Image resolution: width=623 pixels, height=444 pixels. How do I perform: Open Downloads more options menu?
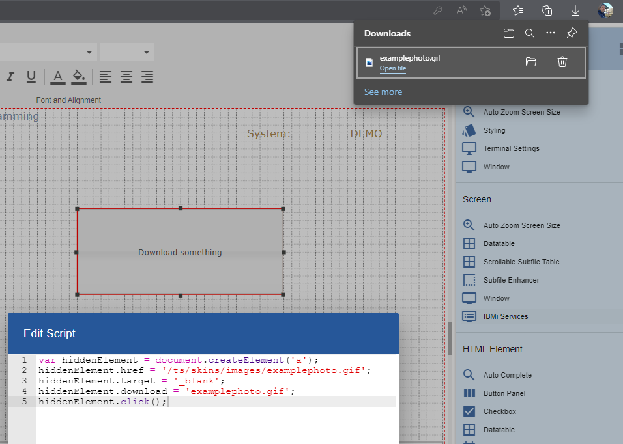pyautogui.click(x=551, y=33)
